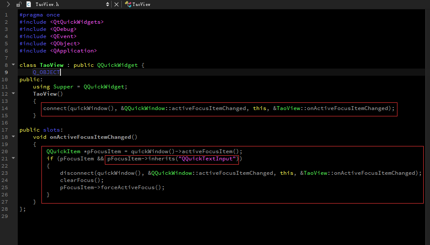The height and width of the screenshot is (245, 430).
Task: Click QQuickWidget in class declaration
Action: tap(117, 65)
